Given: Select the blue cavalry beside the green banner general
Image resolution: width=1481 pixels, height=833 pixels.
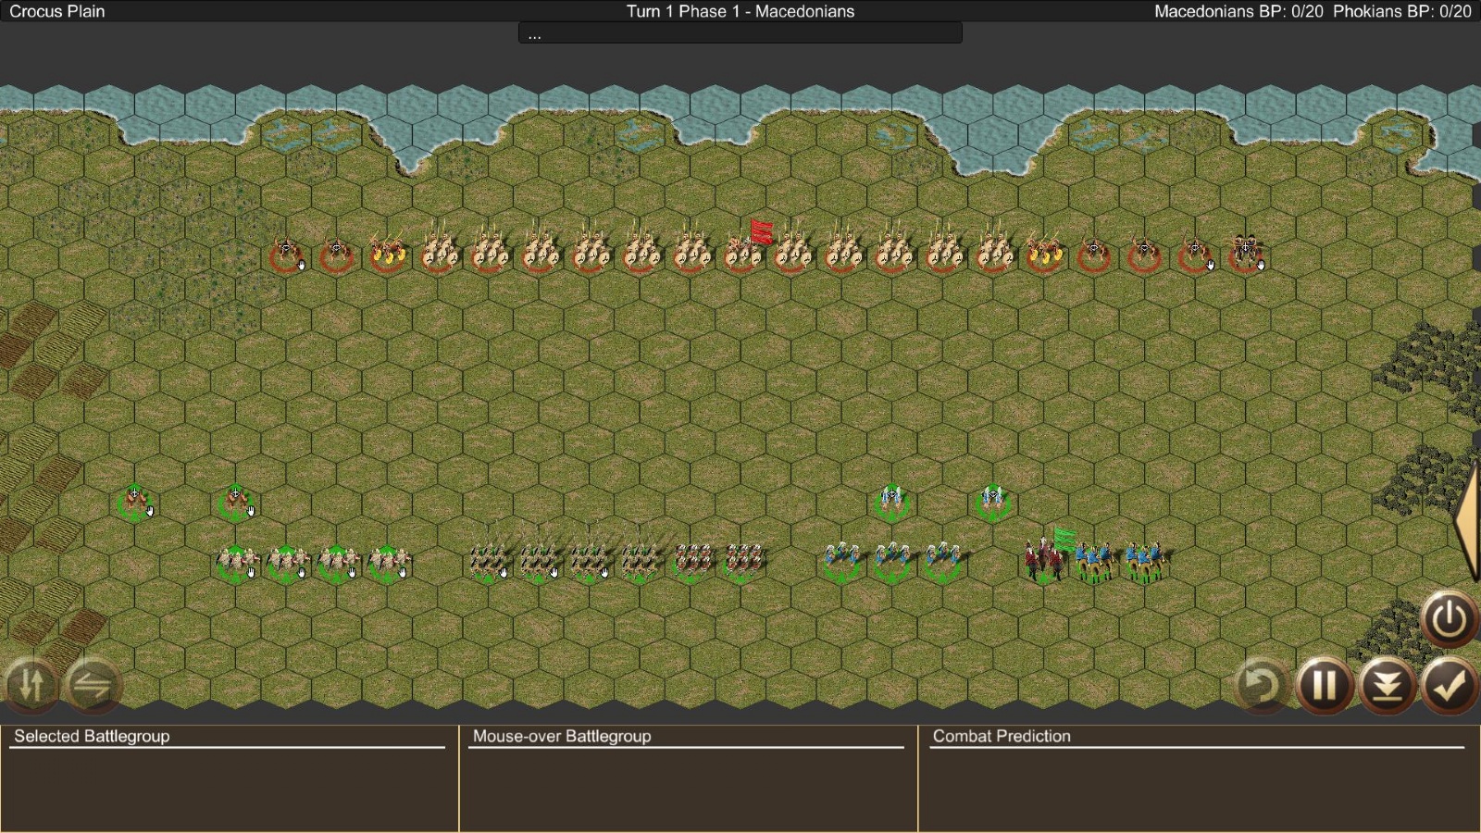Looking at the screenshot, I should (x=1095, y=562).
